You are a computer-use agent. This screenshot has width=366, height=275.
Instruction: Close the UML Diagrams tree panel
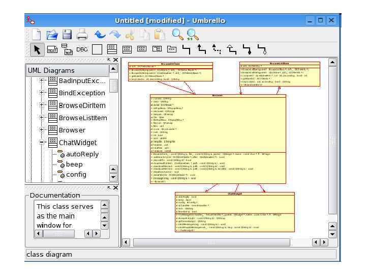pyautogui.click(x=115, y=60)
